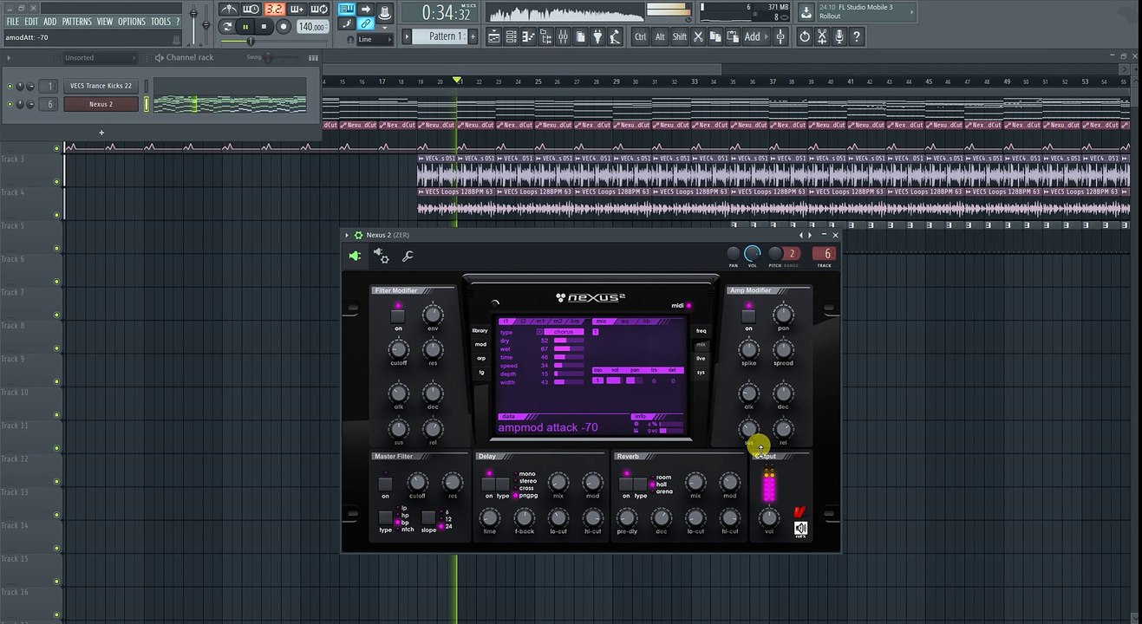Viewport: 1142px width, 624px height.
Task: Click the plus to add a channel
Action: (x=101, y=133)
